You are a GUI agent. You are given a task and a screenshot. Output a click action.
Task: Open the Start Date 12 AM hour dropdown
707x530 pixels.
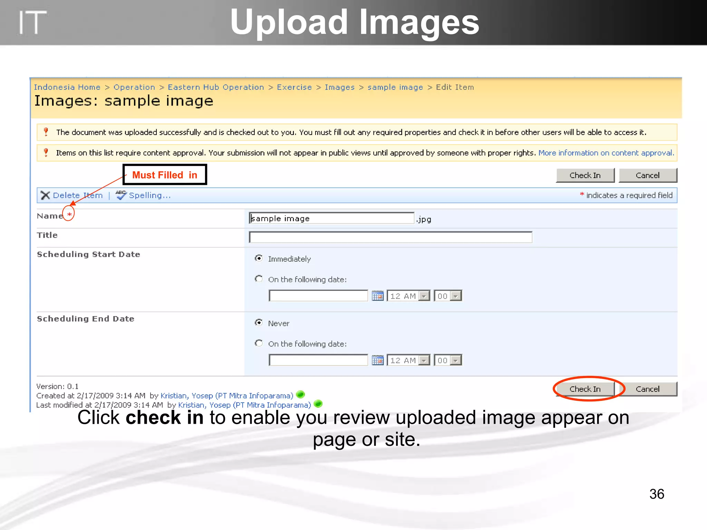pos(408,296)
